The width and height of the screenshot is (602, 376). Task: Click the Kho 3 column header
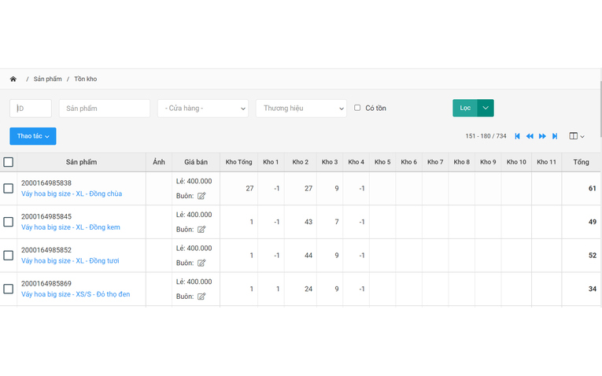[330, 162]
